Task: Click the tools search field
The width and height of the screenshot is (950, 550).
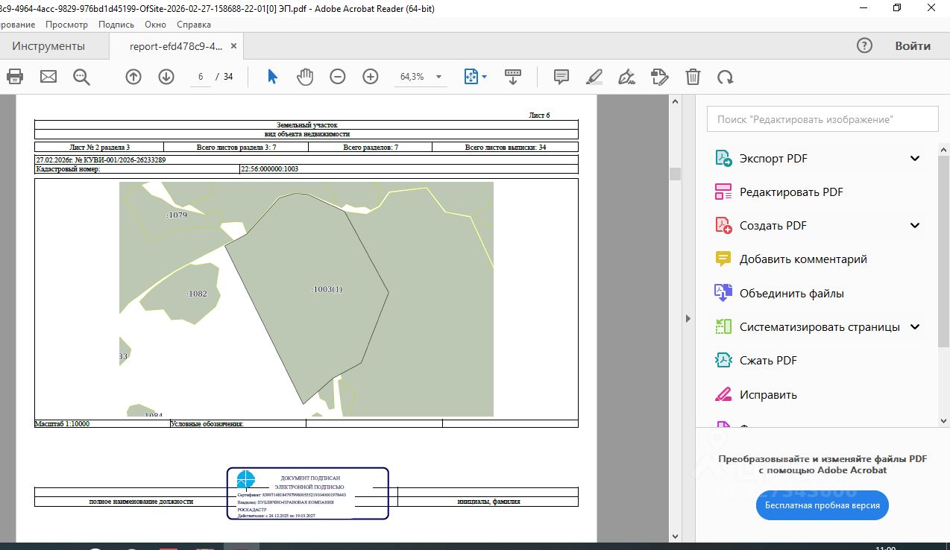Action: tap(822, 119)
